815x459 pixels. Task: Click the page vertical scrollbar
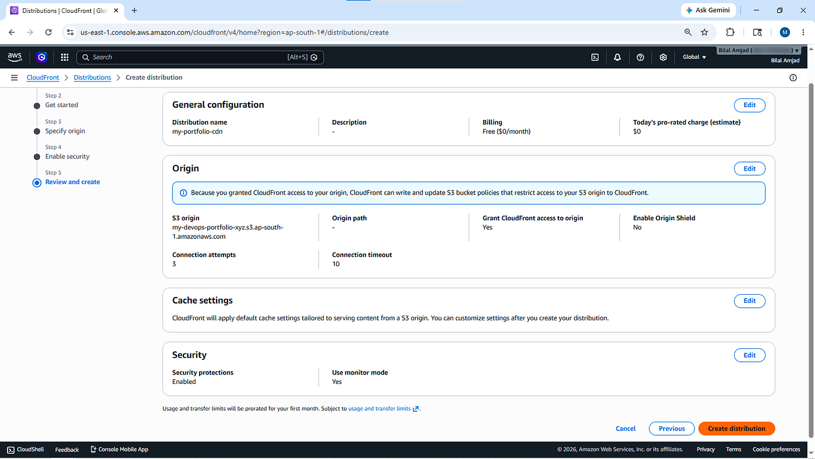[810, 259]
